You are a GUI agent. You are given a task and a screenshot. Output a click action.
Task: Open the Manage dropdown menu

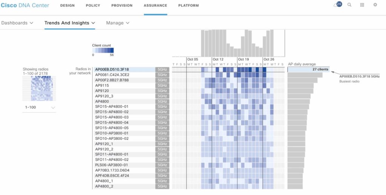point(118,23)
